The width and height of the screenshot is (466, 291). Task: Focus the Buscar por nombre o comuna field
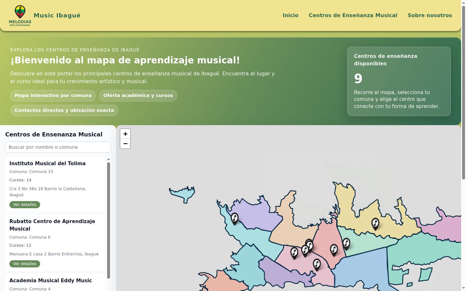click(58, 147)
